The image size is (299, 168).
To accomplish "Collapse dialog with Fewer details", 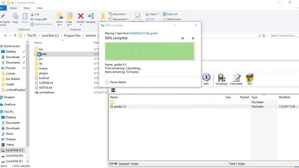I will click(x=115, y=82).
